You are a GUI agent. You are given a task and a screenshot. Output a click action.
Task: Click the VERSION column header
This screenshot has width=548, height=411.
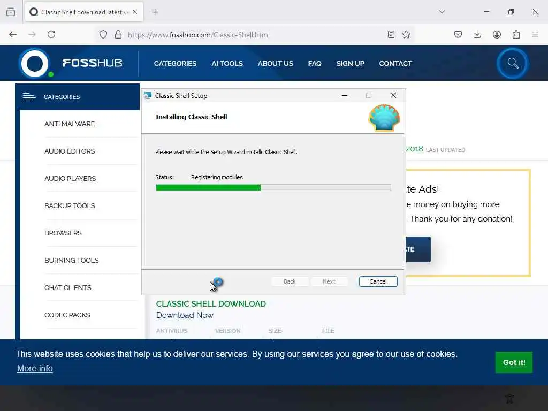coord(227,331)
